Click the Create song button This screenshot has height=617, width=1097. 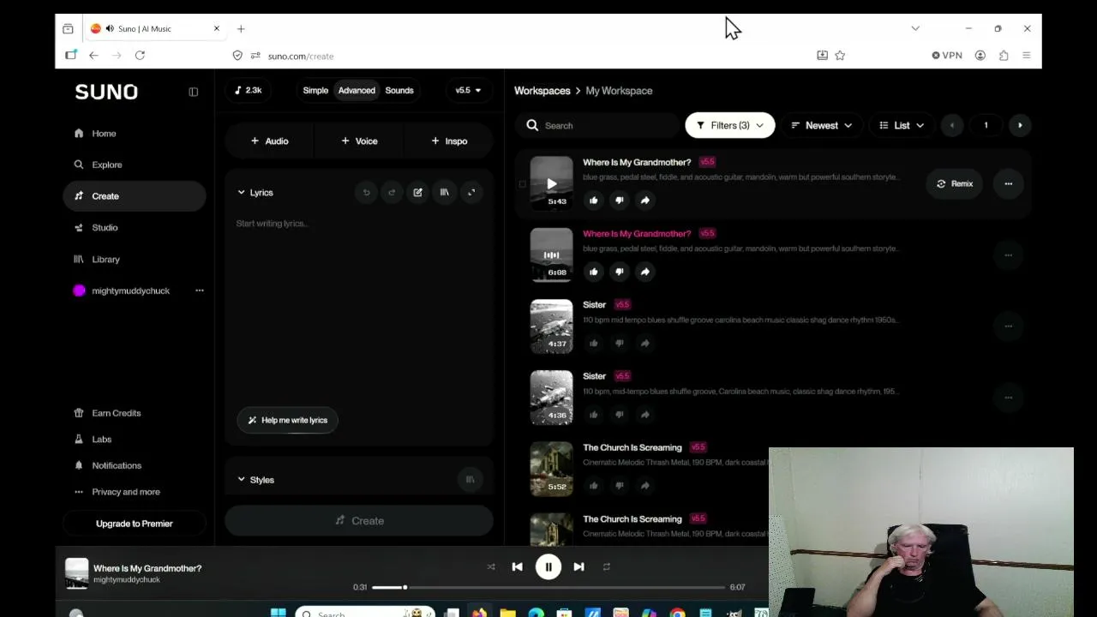click(359, 520)
